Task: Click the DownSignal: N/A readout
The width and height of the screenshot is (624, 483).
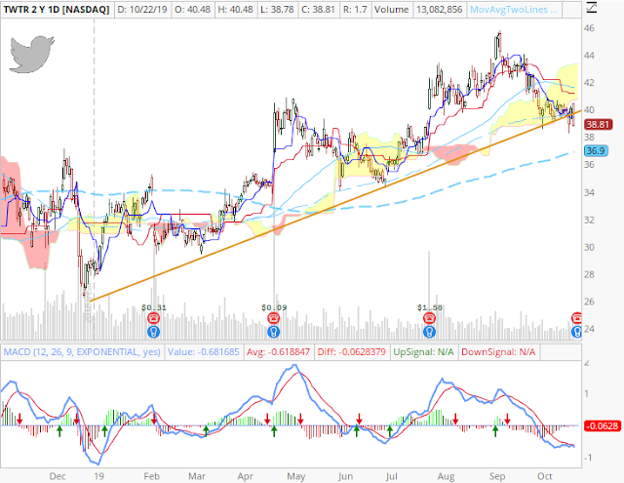Action: pyautogui.click(x=498, y=352)
